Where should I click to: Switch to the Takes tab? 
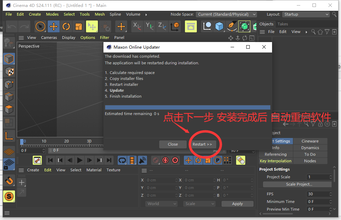(282, 24)
